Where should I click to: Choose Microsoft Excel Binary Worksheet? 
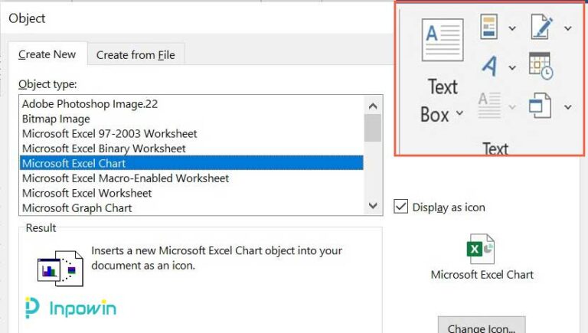[x=191, y=149]
